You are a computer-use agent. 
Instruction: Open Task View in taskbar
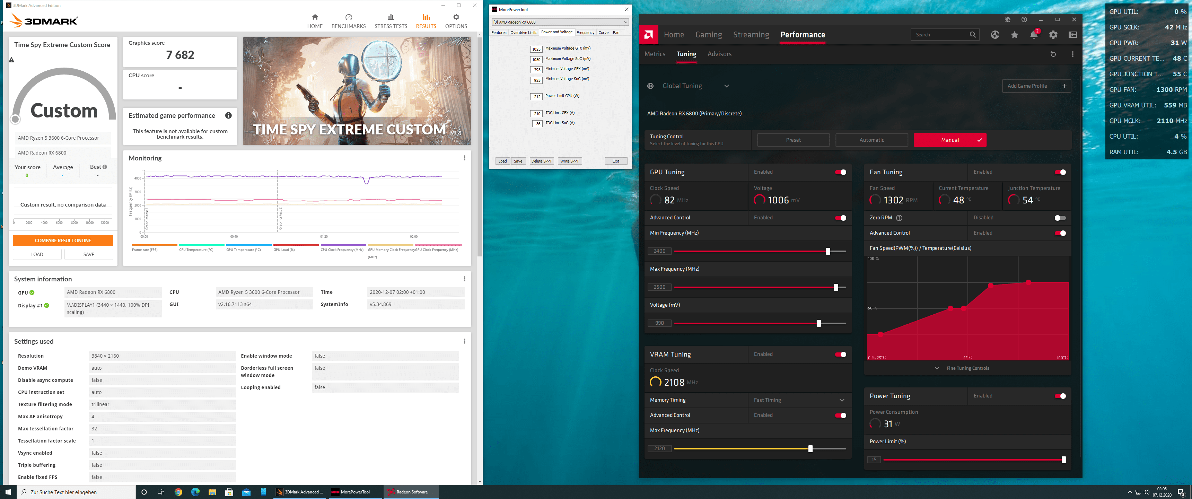tap(160, 492)
